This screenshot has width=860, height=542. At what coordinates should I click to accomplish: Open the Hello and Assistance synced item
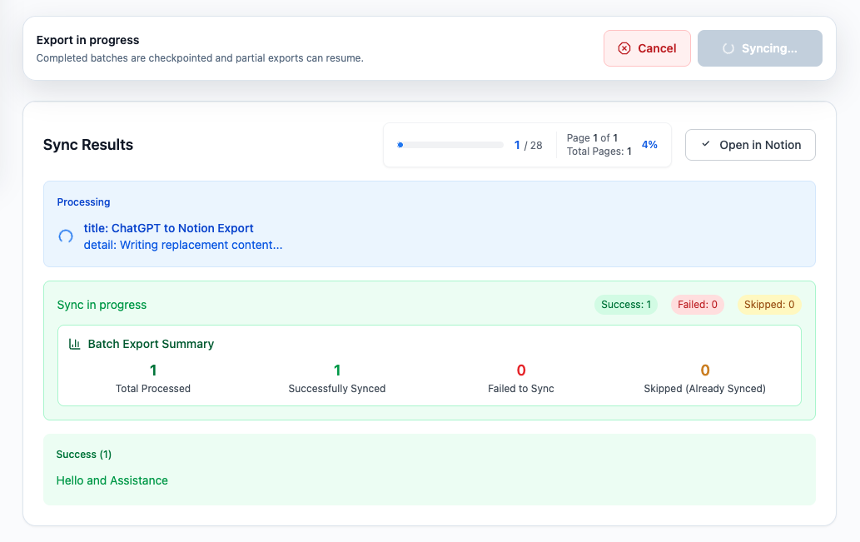click(112, 480)
